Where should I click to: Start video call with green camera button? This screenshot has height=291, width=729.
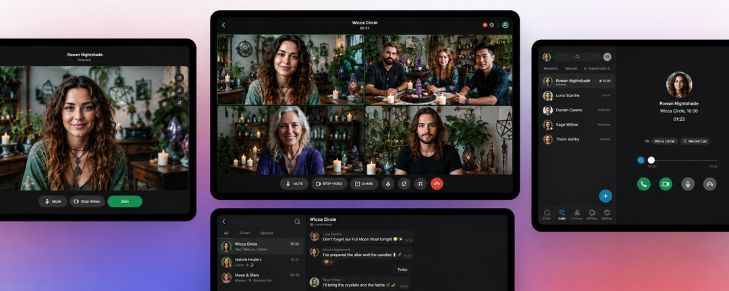(666, 184)
